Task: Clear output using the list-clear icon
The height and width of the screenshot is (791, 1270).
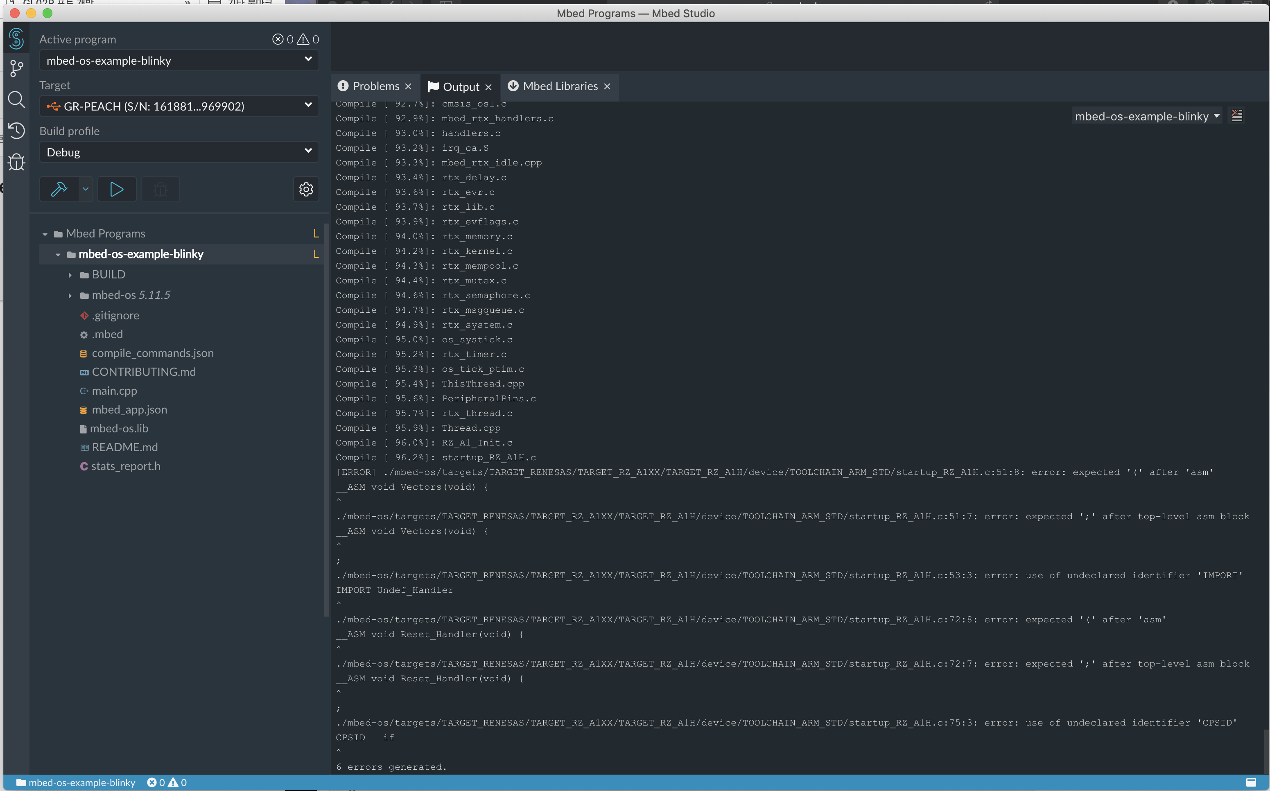Action: [x=1237, y=115]
